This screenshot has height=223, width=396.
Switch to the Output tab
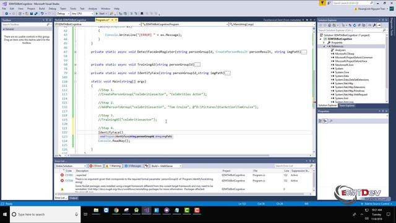[74, 198]
